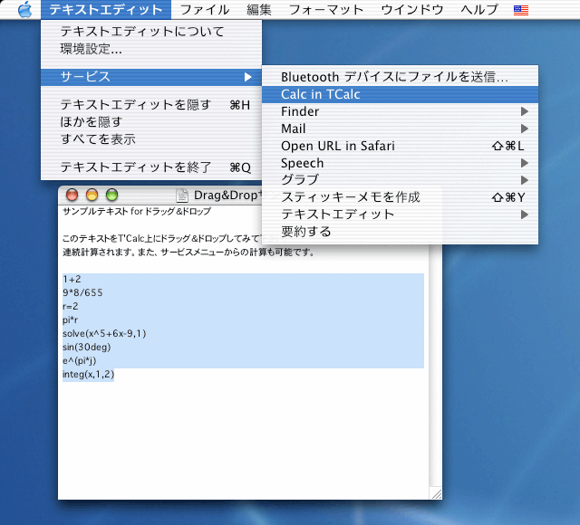Expand the サービス submenu

[151, 77]
